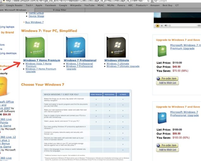
Task: Open the Windows 7 Ultimate Upgrade link
Action: coord(123,66)
